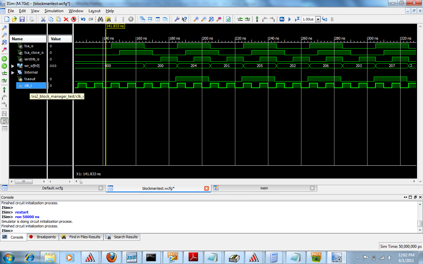
Task: Click the yellow 141.833 ns cursor marker
Action: [x=115, y=26]
